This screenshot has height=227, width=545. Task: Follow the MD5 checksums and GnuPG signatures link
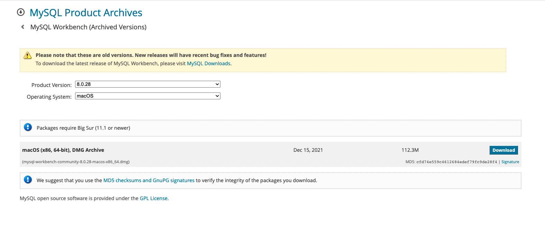tap(149, 180)
